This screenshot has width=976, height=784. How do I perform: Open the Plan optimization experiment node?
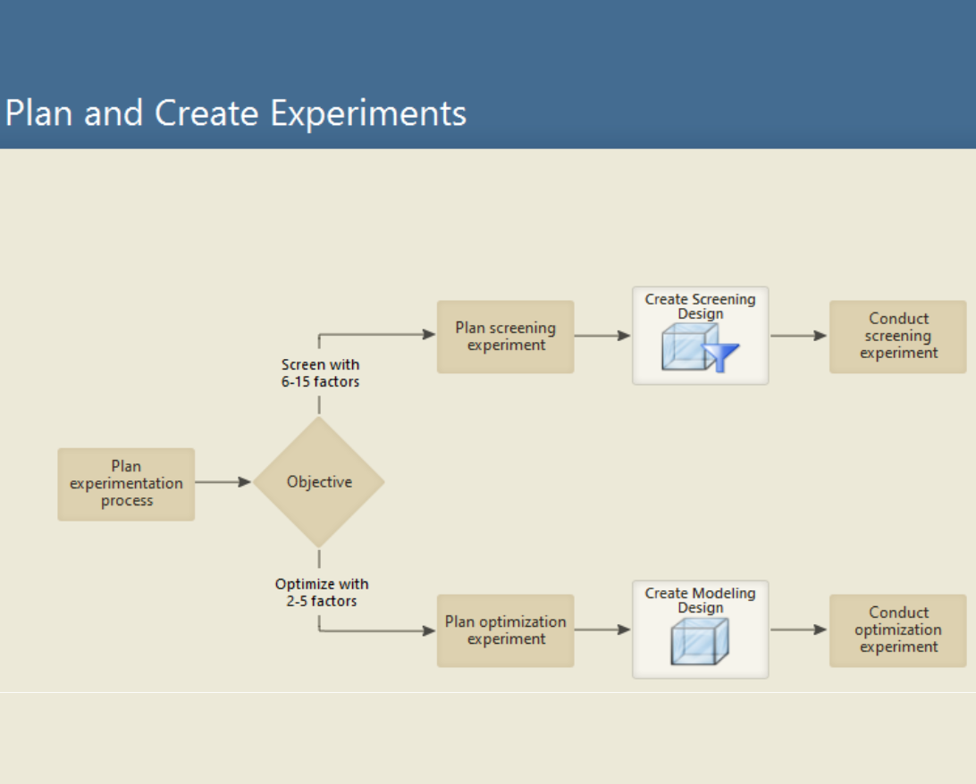[505, 630]
